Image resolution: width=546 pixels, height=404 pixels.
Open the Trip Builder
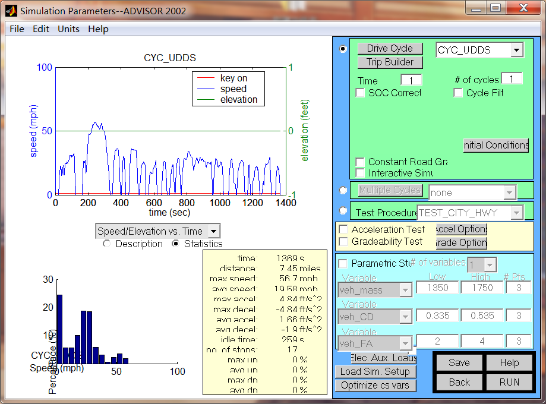pos(389,62)
